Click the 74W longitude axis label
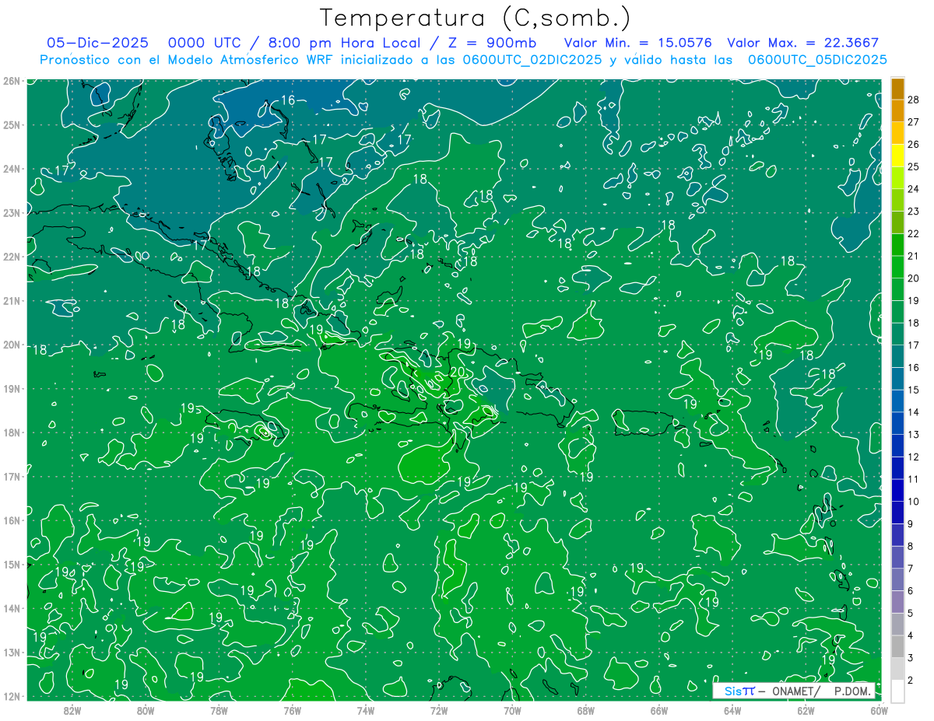 (366, 710)
